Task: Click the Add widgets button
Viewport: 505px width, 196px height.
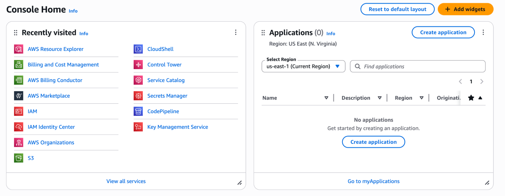Action: point(465,9)
